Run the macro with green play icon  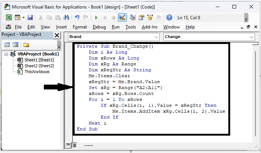96,17
